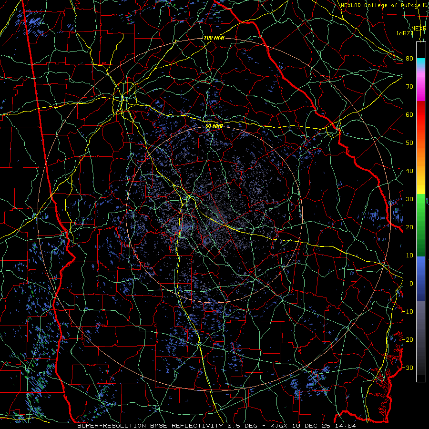
Task: Click the NEXR label above the color scale
Action: (419, 29)
